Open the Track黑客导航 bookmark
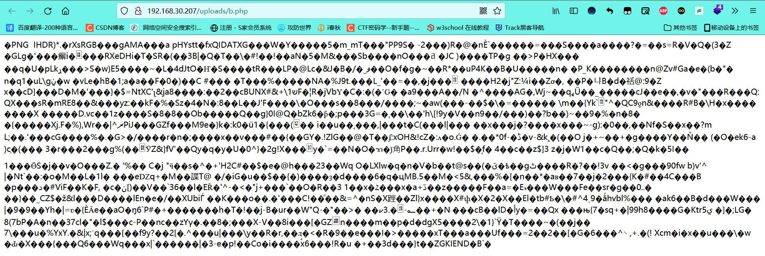 click(520, 28)
